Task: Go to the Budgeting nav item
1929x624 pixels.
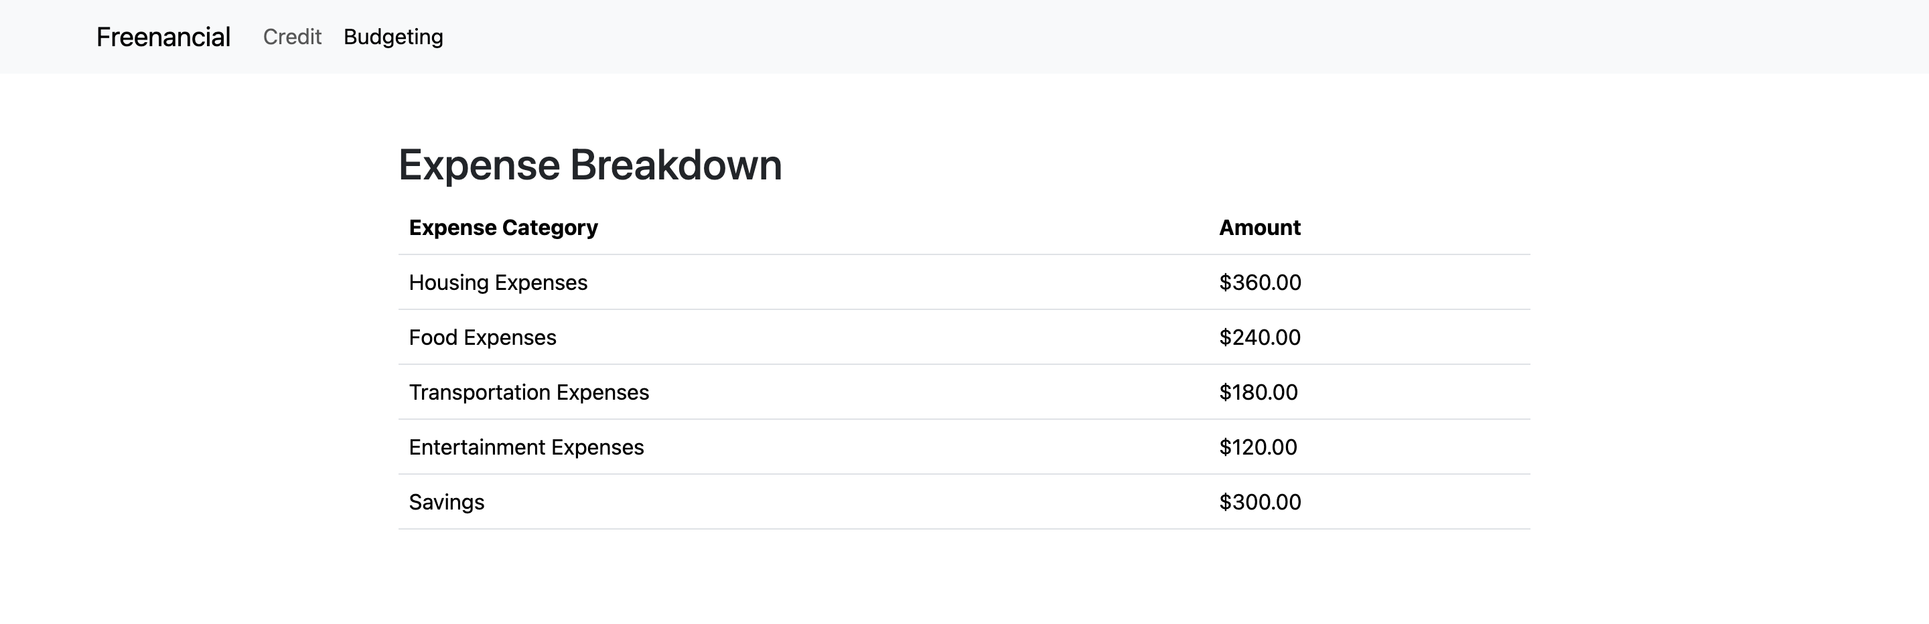Action: tap(393, 37)
